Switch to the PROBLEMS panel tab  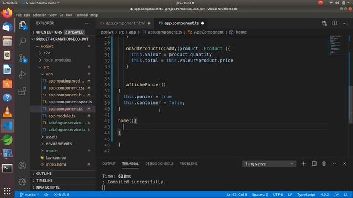tap(189, 164)
